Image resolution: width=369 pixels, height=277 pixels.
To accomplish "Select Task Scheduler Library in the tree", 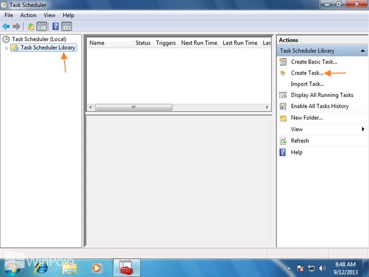I will pos(48,47).
